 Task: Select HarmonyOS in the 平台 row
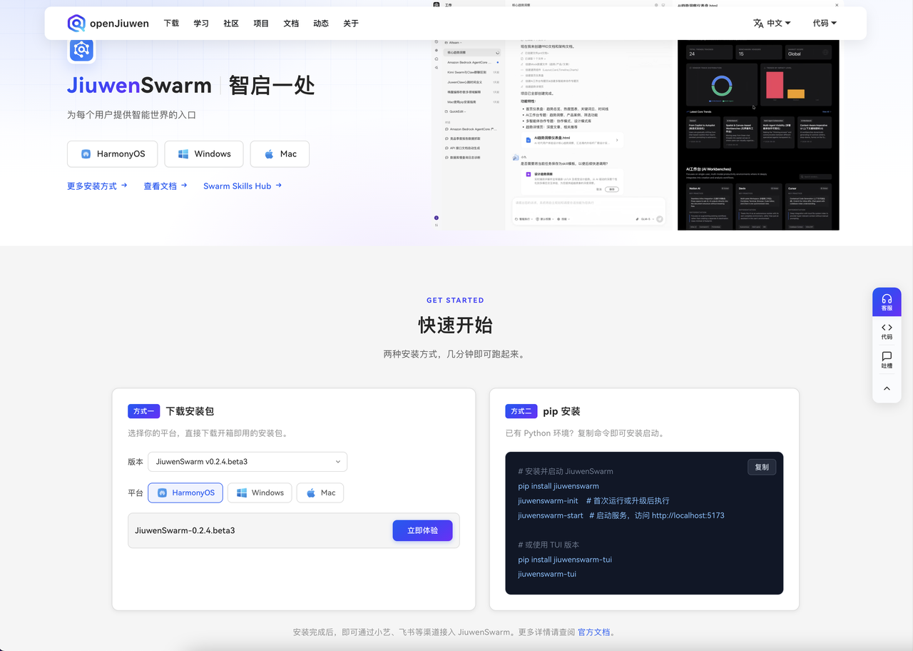point(185,493)
